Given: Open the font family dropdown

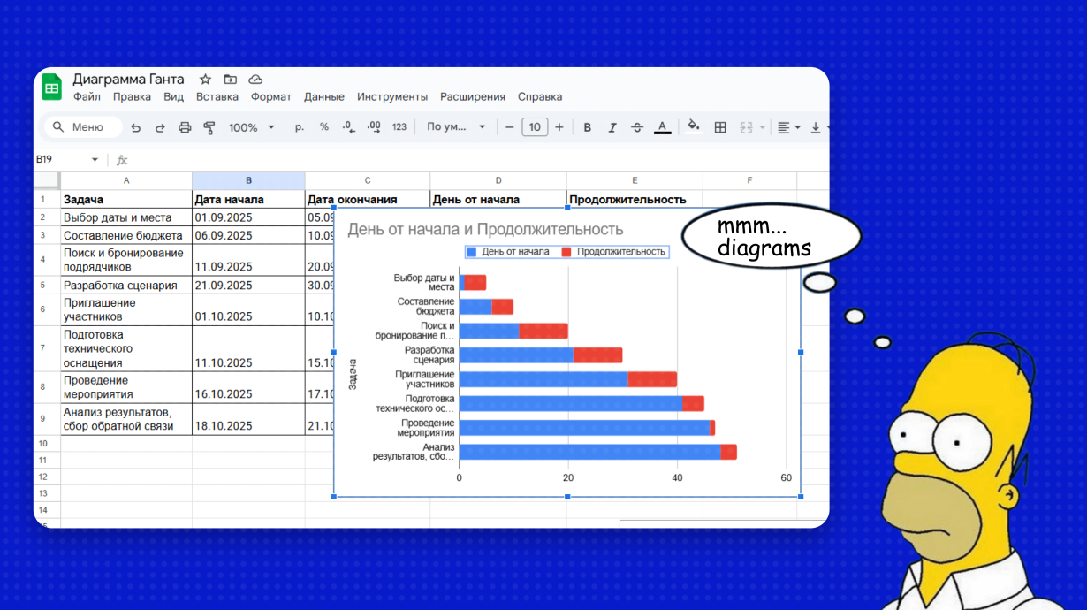Looking at the screenshot, I should tap(456, 127).
